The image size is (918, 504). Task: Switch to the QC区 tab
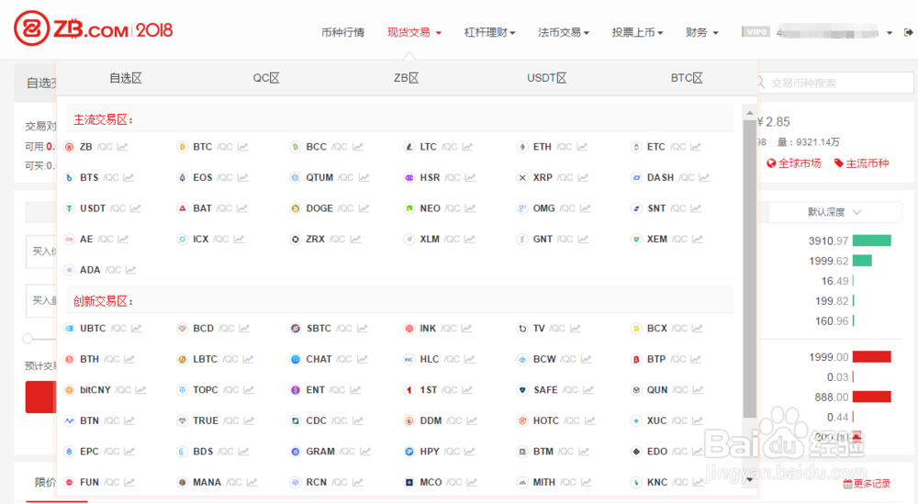point(266,78)
